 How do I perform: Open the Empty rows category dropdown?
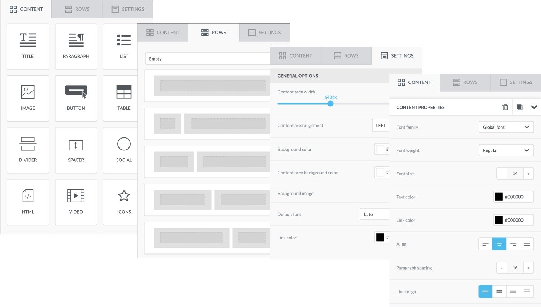click(x=207, y=59)
